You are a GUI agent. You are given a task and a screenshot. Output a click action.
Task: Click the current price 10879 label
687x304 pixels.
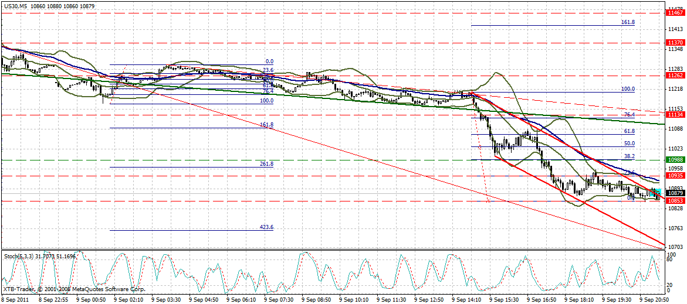[x=674, y=193]
